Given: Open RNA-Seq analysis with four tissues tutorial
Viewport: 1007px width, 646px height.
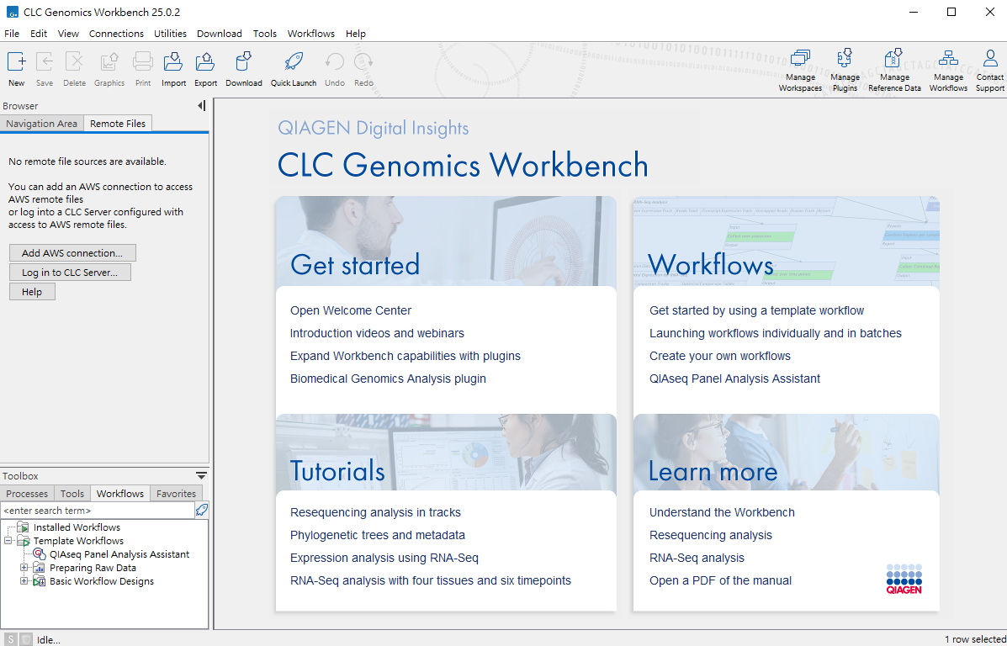Looking at the screenshot, I should (x=430, y=580).
